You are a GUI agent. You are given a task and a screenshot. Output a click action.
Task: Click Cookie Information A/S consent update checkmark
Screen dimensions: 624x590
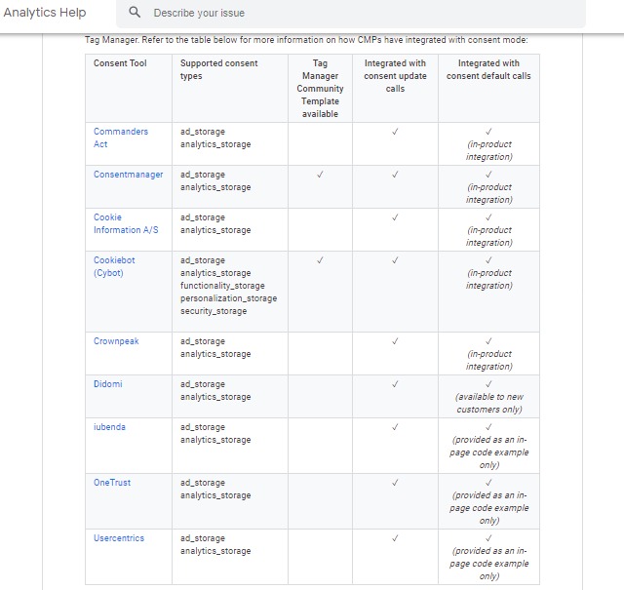pos(395,217)
